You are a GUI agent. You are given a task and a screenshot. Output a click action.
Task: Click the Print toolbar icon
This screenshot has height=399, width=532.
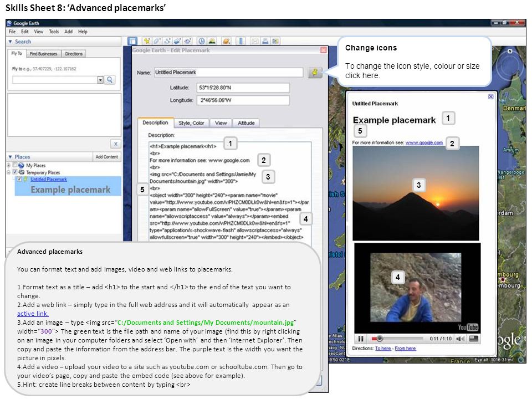coord(265,41)
